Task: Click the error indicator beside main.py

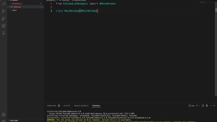Action: coord(41,7)
